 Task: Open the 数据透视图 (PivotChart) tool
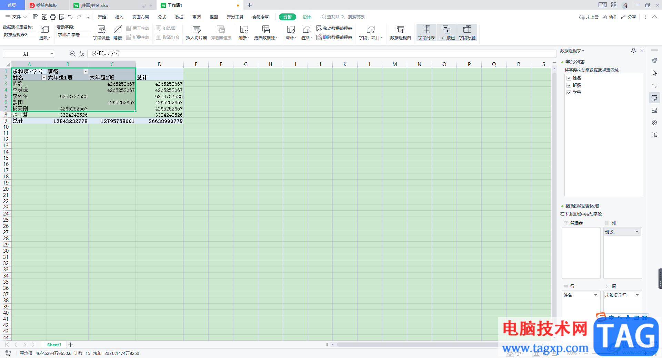tap(400, 33)
